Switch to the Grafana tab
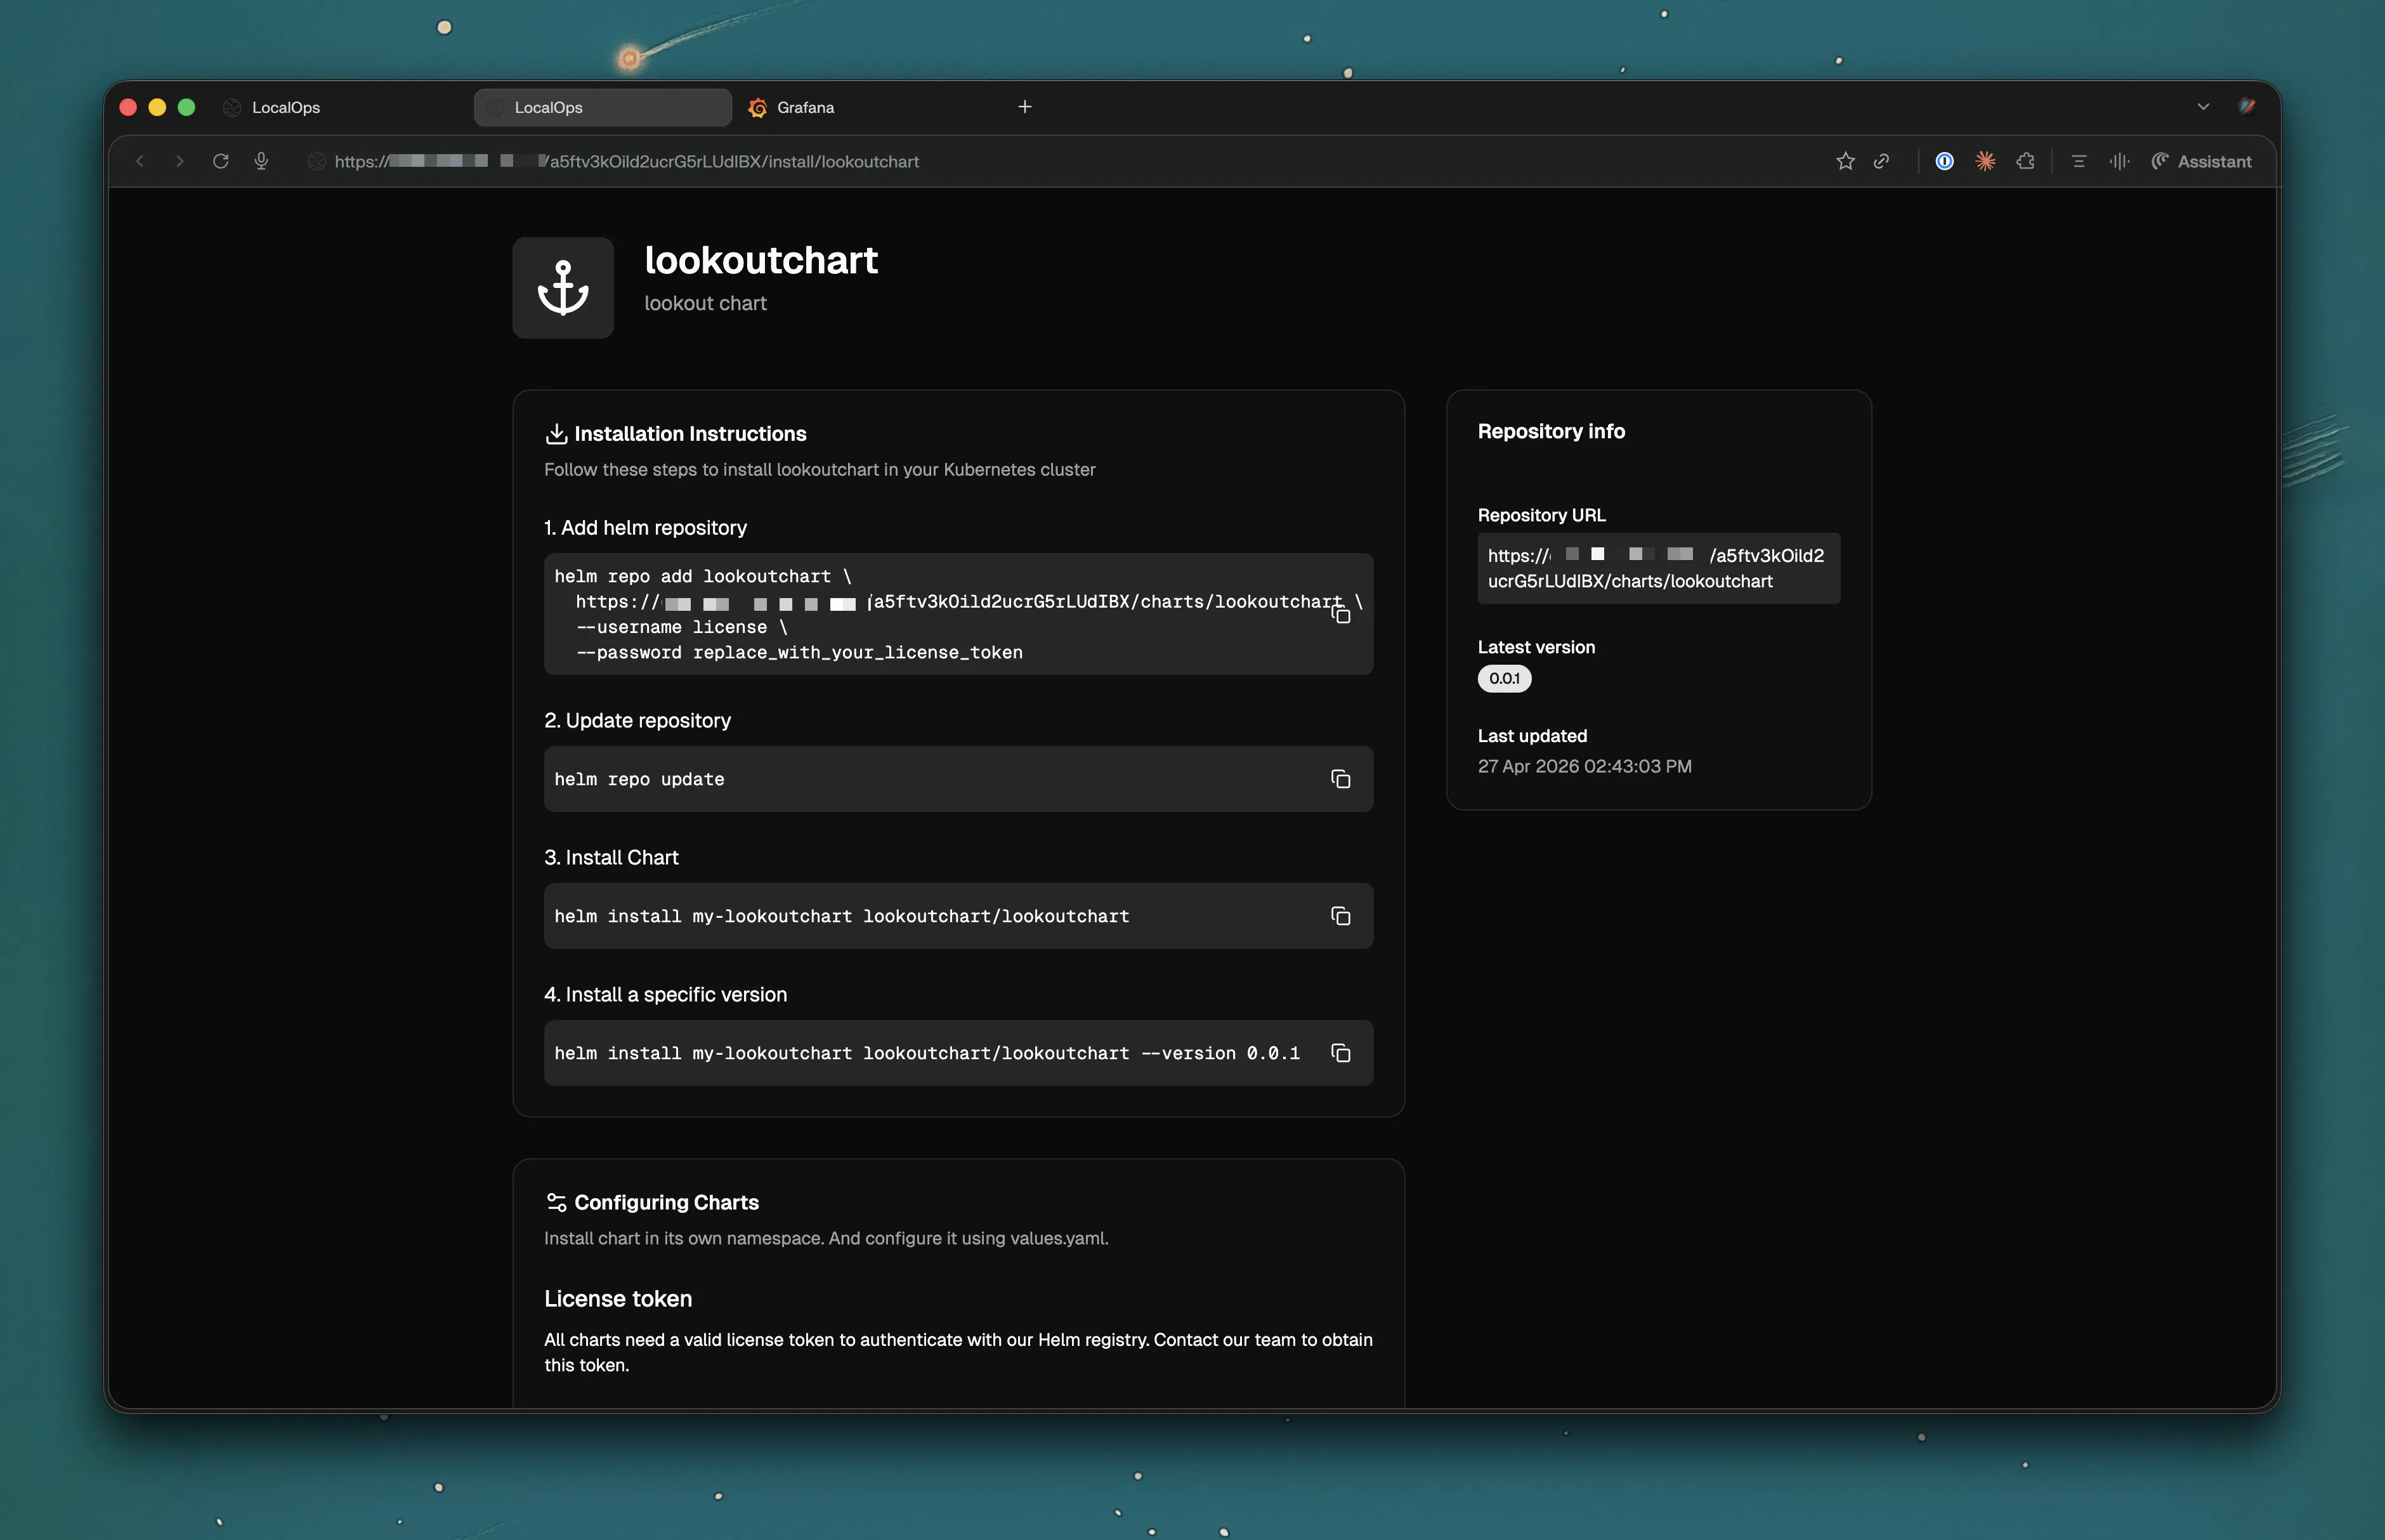 [865, 107]
